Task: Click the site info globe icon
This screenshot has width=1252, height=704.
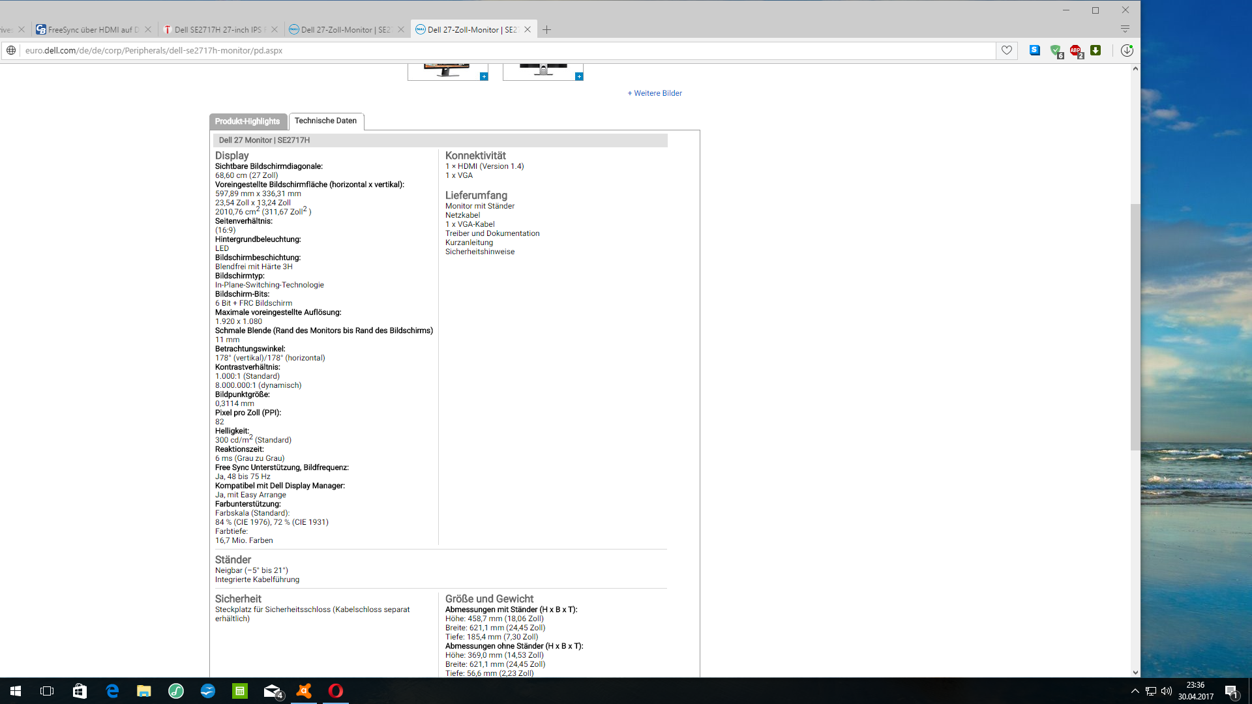Action: 11,50
